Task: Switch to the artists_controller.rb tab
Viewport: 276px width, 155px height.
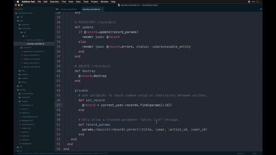Action: tap(69, 9)
